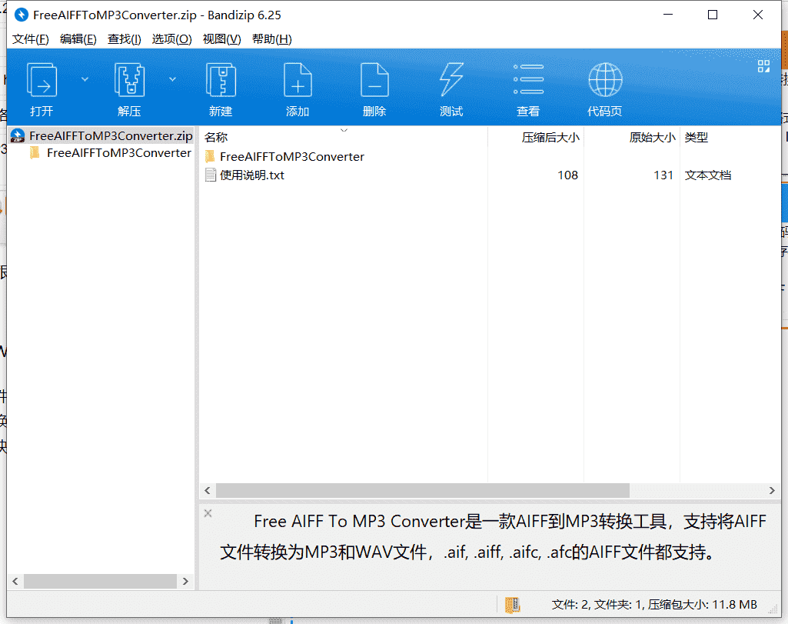Image resolution: width=788 pixels, height=624 pixels.
Task: Close the archive comment panel
Action: tap(208, 513)
